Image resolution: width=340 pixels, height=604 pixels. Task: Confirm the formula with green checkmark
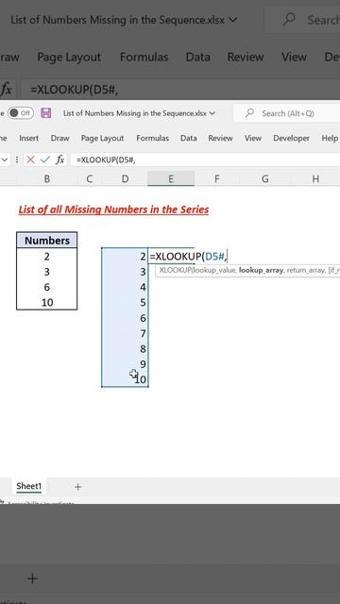pyautogui.click(x=45, y=159)
